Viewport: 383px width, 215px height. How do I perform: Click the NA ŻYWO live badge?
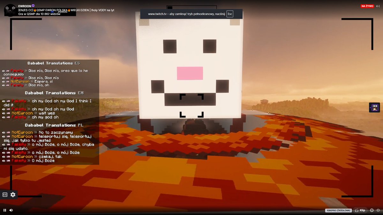367,6
